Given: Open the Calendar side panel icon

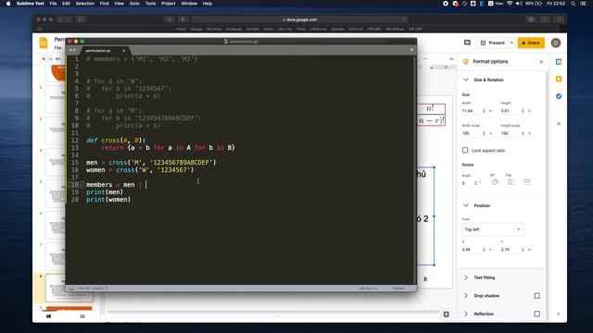Looking at the screenshot, I should click(x=559, y=62).
